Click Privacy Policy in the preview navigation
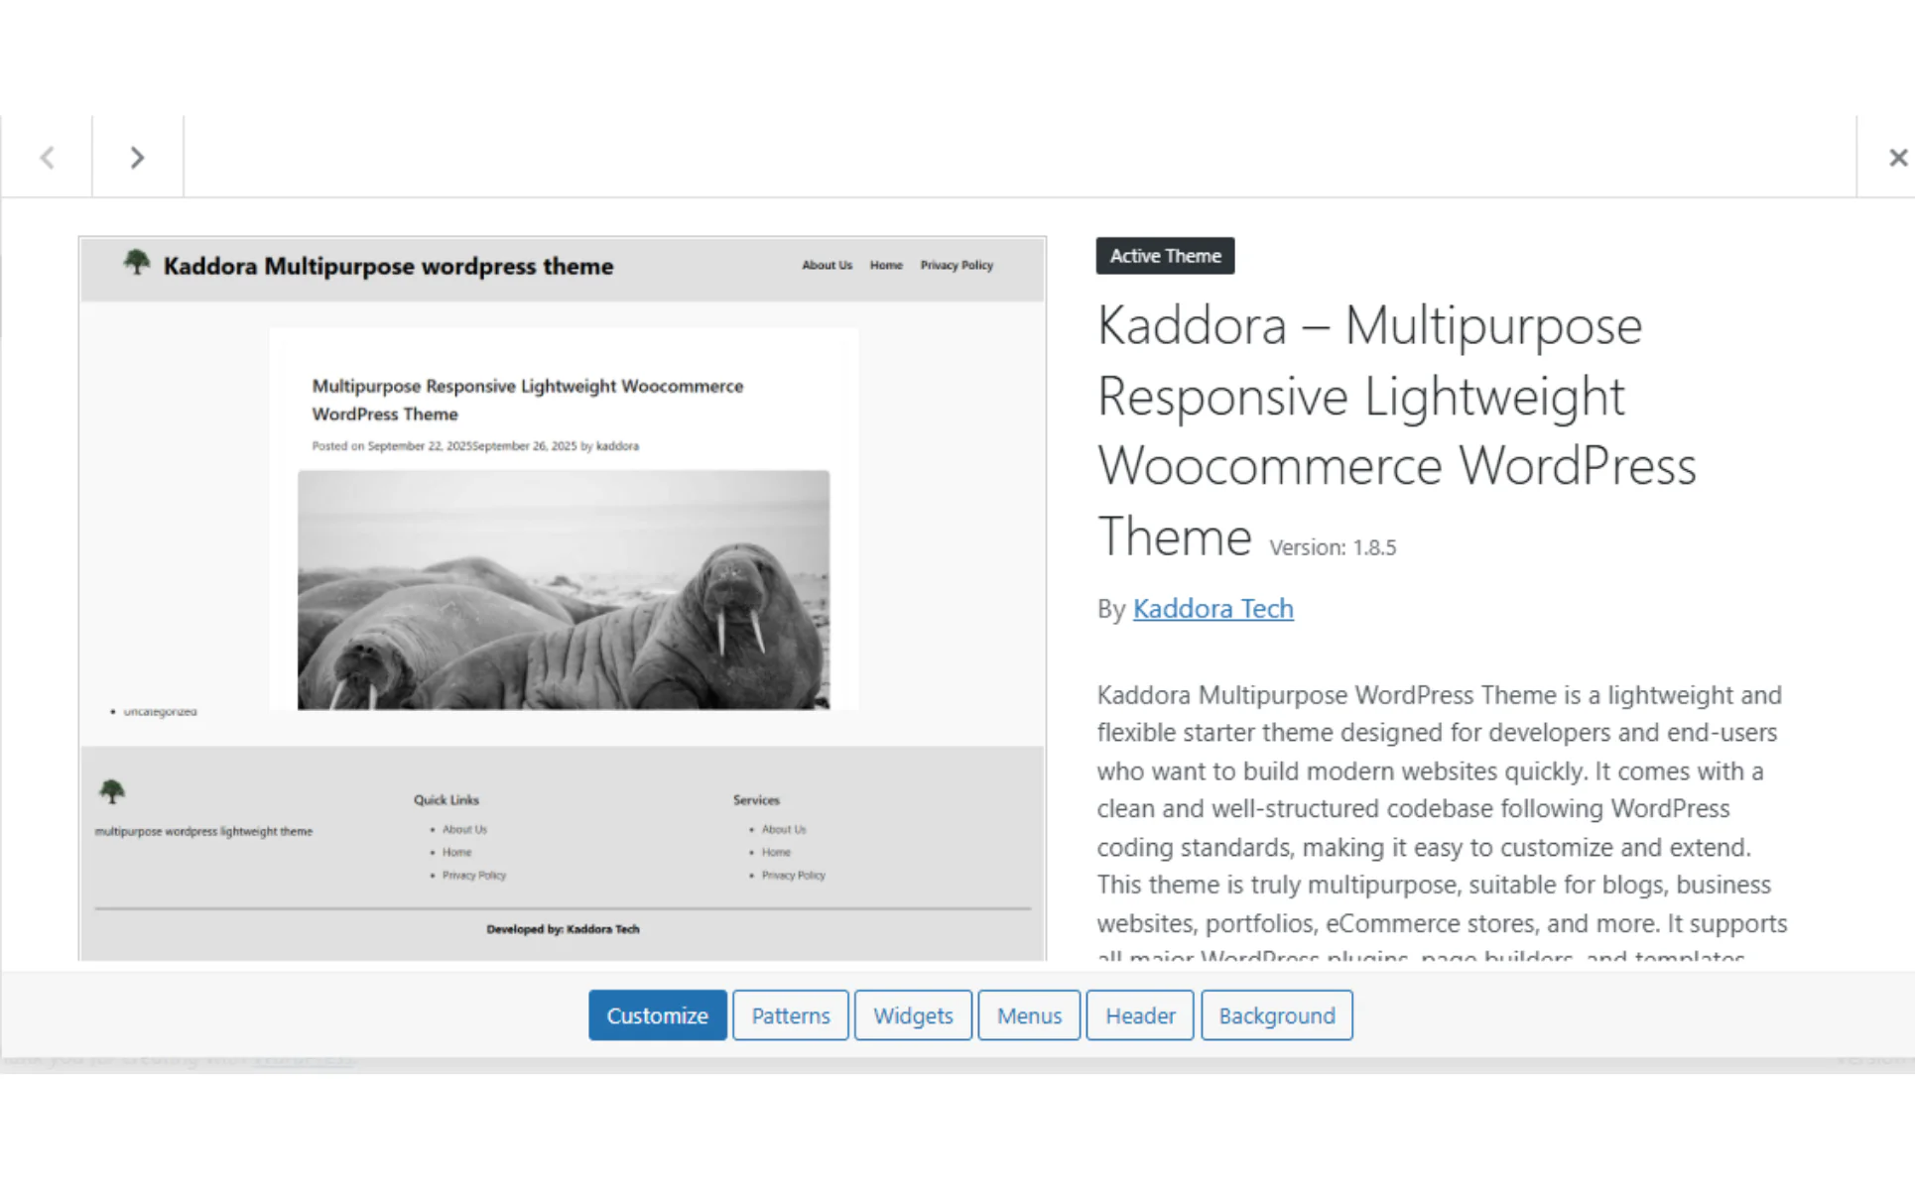The image size is (1915, 1190). tap(956, 265)
